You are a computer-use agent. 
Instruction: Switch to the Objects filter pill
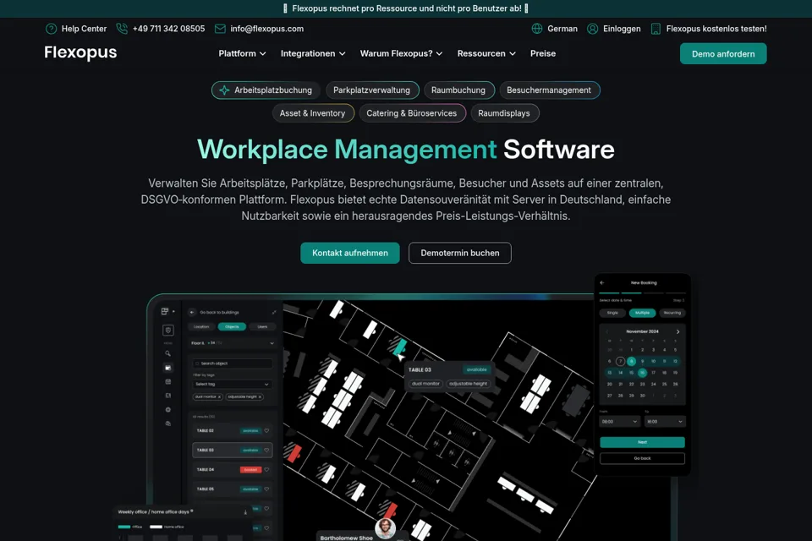pyautogui.click(x=232, y=326)
